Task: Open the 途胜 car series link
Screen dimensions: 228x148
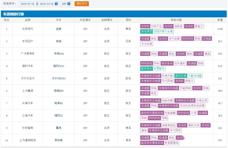Action: click(59, 29)
